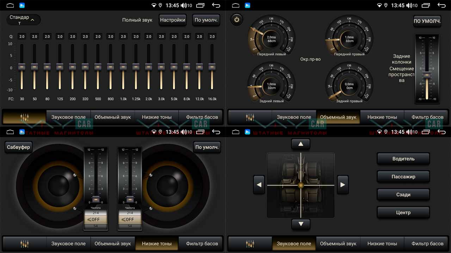Choose the Пассажир listening position

click(403, 177)
